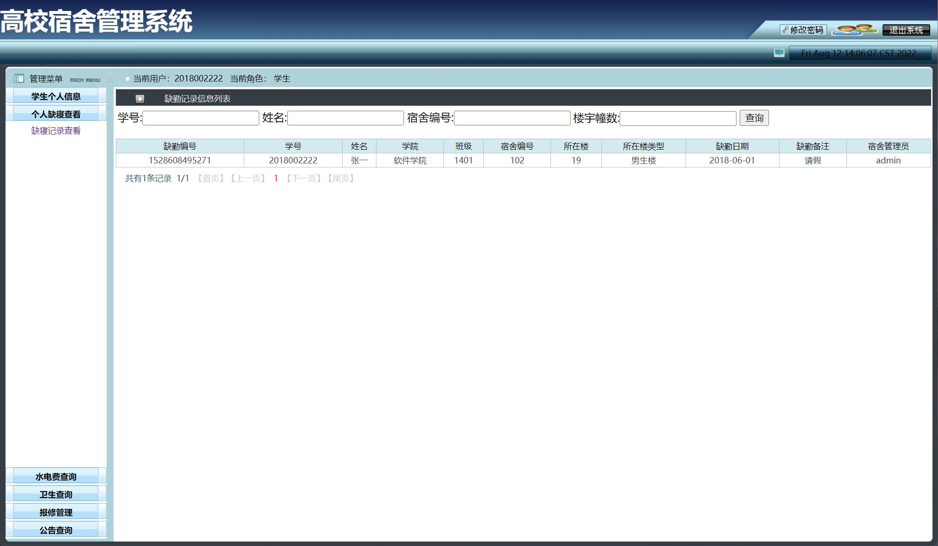Click the management menu panel icon
938x546 pixels.
pos(19,79)
